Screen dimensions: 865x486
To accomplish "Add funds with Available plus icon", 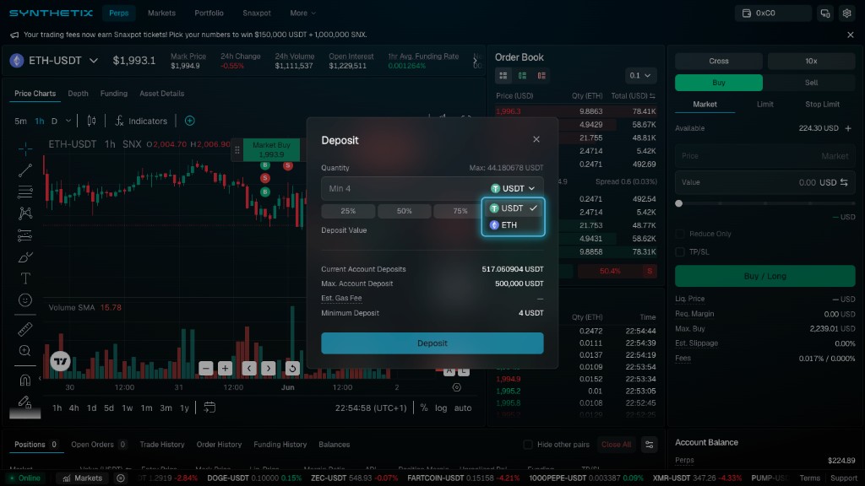I will [848, 128].
